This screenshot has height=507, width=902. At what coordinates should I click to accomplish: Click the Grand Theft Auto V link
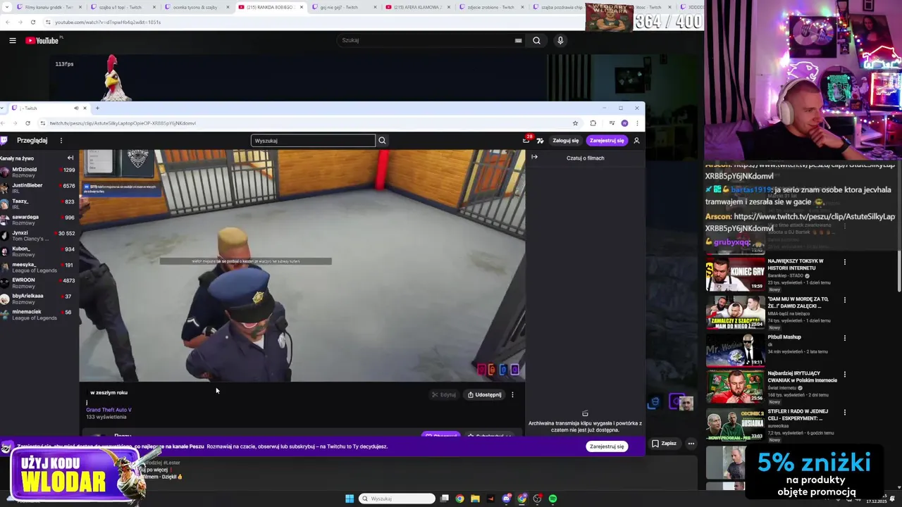pos(109,410)
